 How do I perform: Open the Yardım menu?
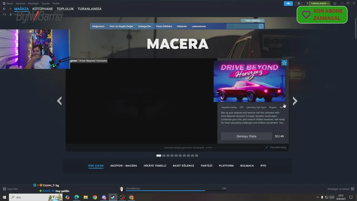(56, 3)
